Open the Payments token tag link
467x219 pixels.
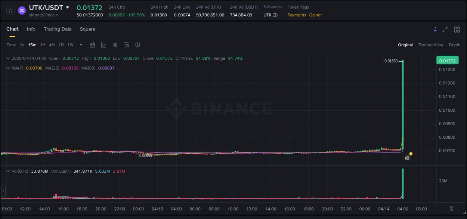[297, 15]
